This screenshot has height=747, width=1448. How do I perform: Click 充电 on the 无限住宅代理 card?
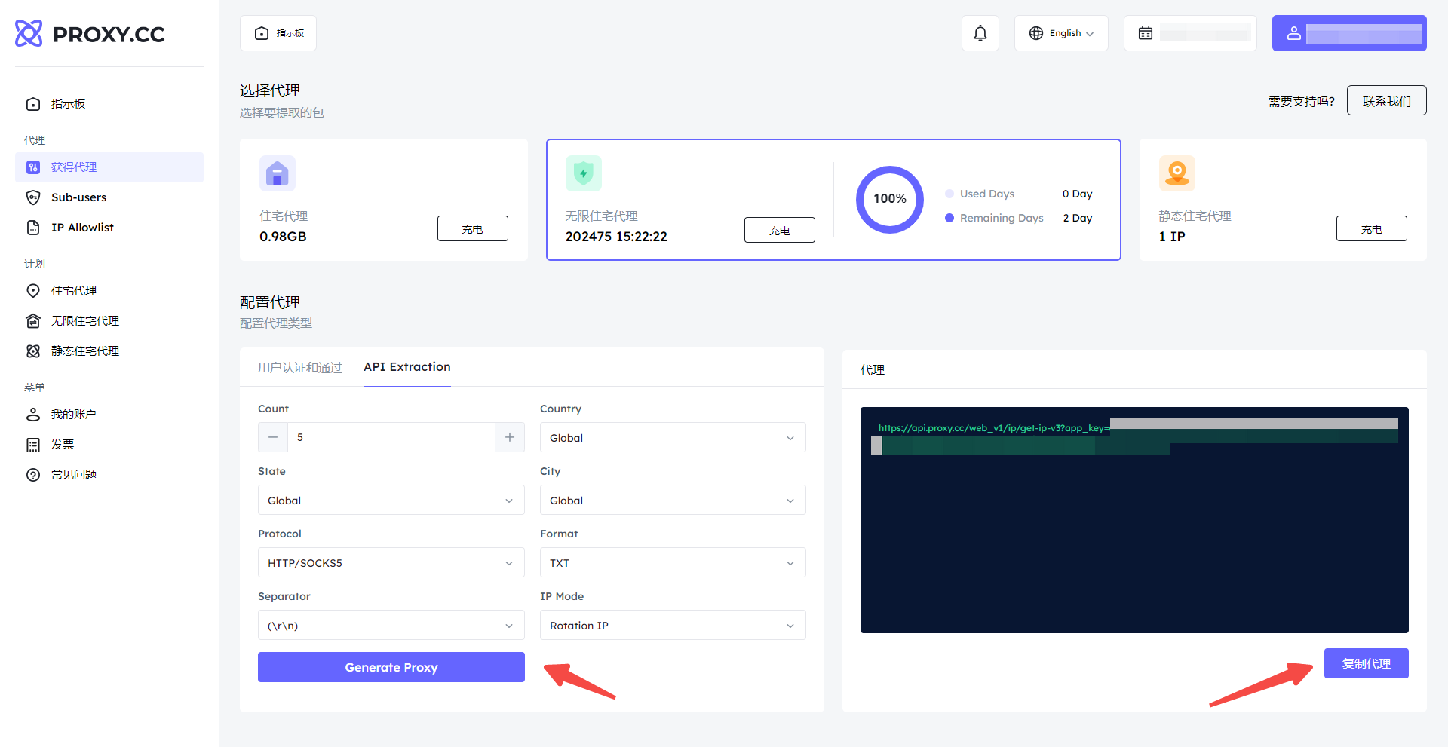click(780, 230)
